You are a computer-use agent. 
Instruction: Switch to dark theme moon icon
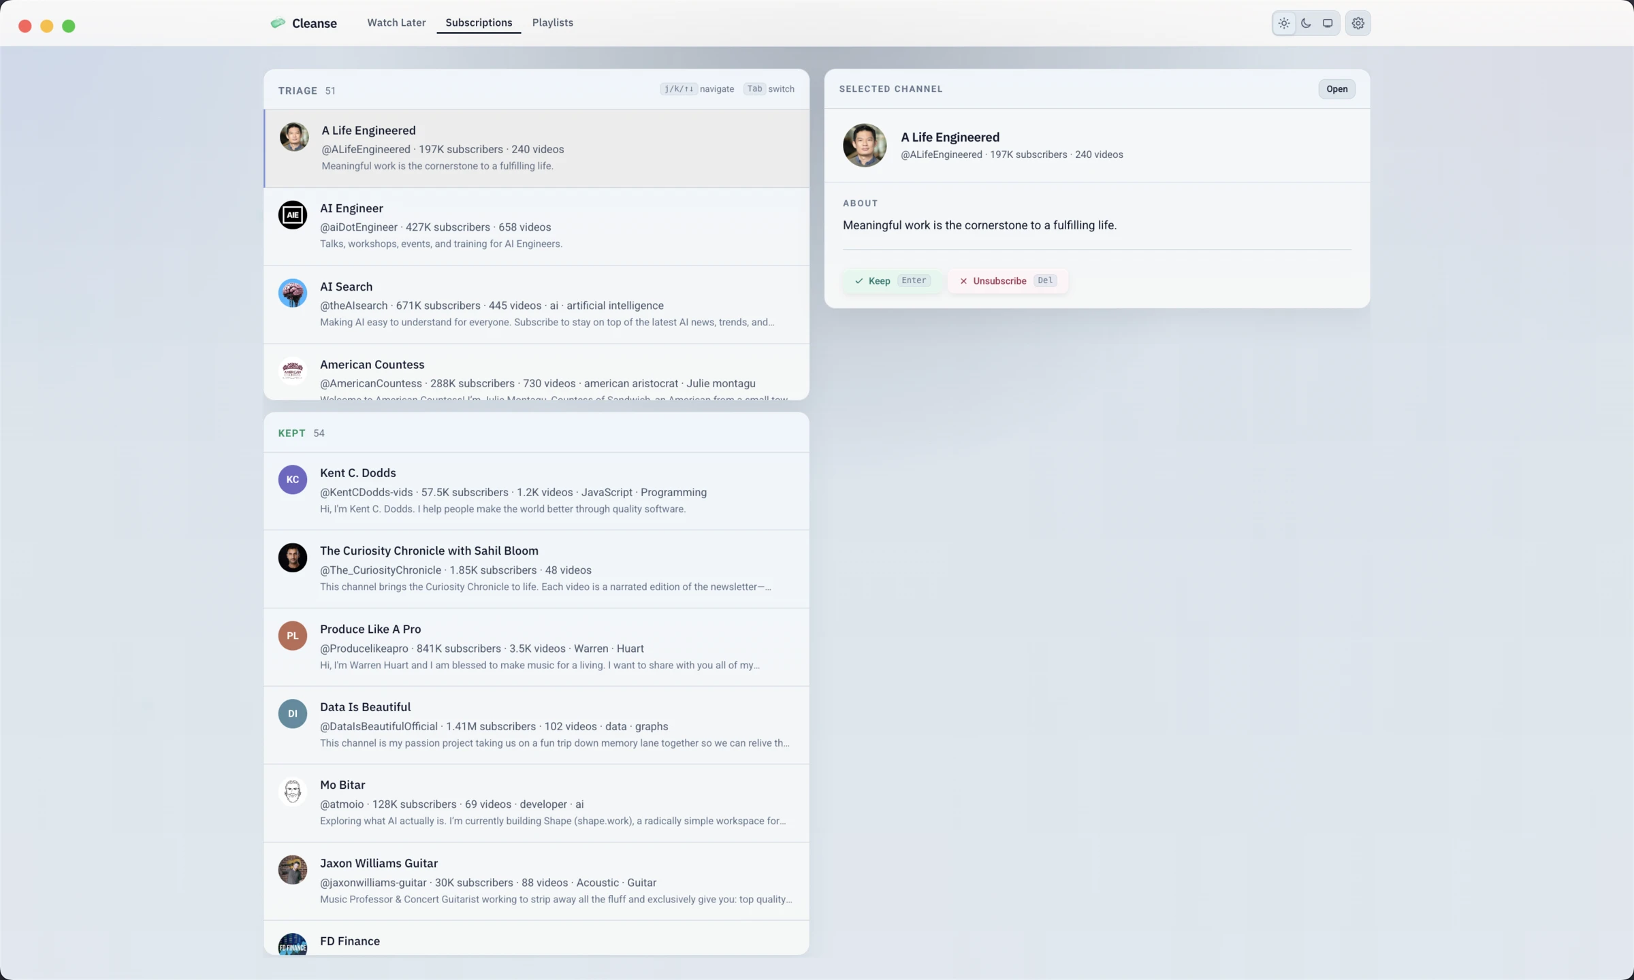pyautogui.click(x=1306, y=23)
